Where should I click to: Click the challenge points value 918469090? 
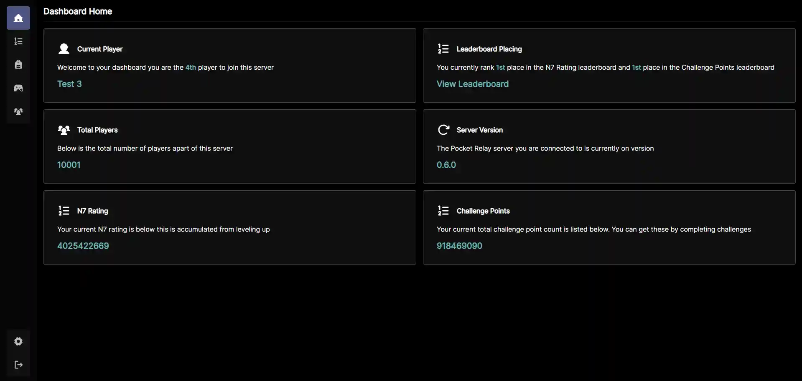[459, 246]
